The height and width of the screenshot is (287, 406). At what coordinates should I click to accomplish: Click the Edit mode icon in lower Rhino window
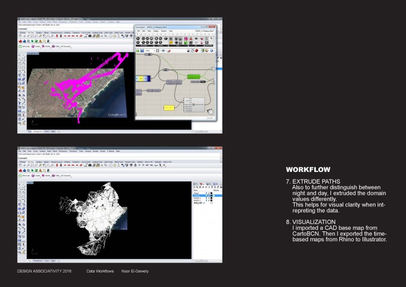[x=21, y=175]
